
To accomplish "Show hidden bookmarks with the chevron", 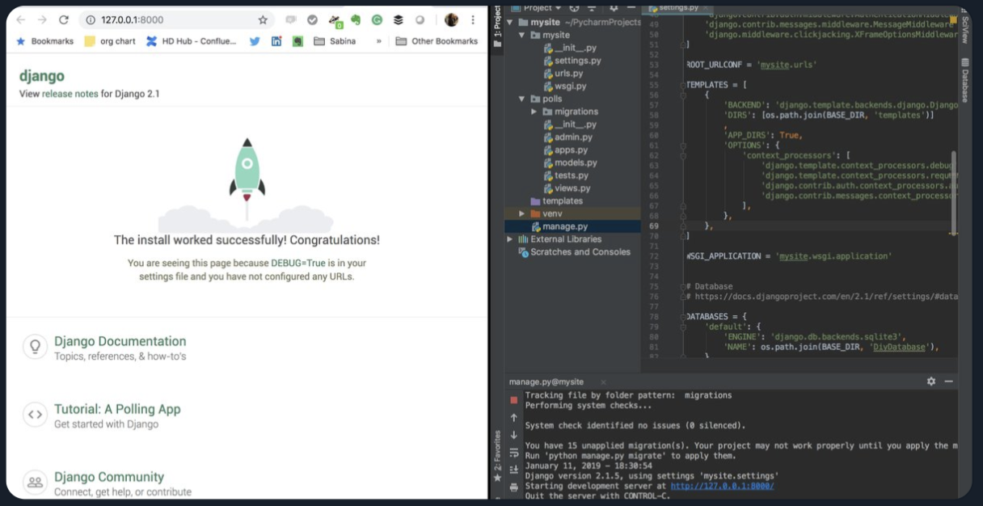I will [379, 41].
